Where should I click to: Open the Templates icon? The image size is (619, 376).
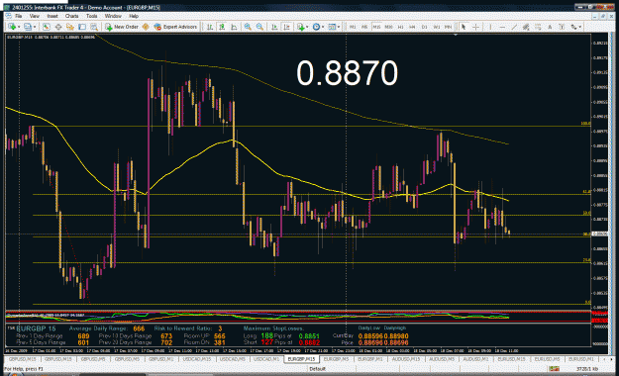[332, 27]
